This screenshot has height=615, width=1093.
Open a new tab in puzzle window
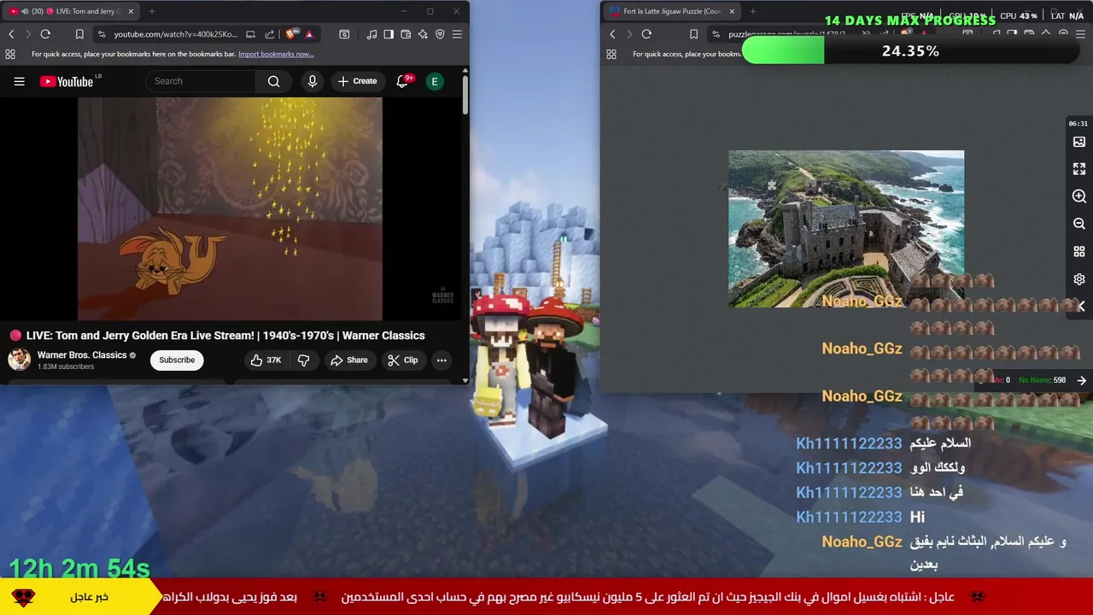[x=753, y=11]
